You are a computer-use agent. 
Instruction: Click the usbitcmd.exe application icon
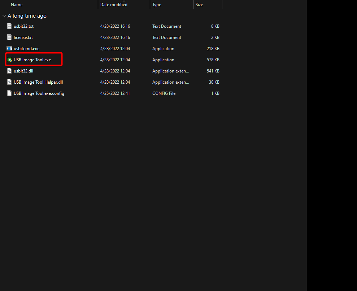coord(9,48)
